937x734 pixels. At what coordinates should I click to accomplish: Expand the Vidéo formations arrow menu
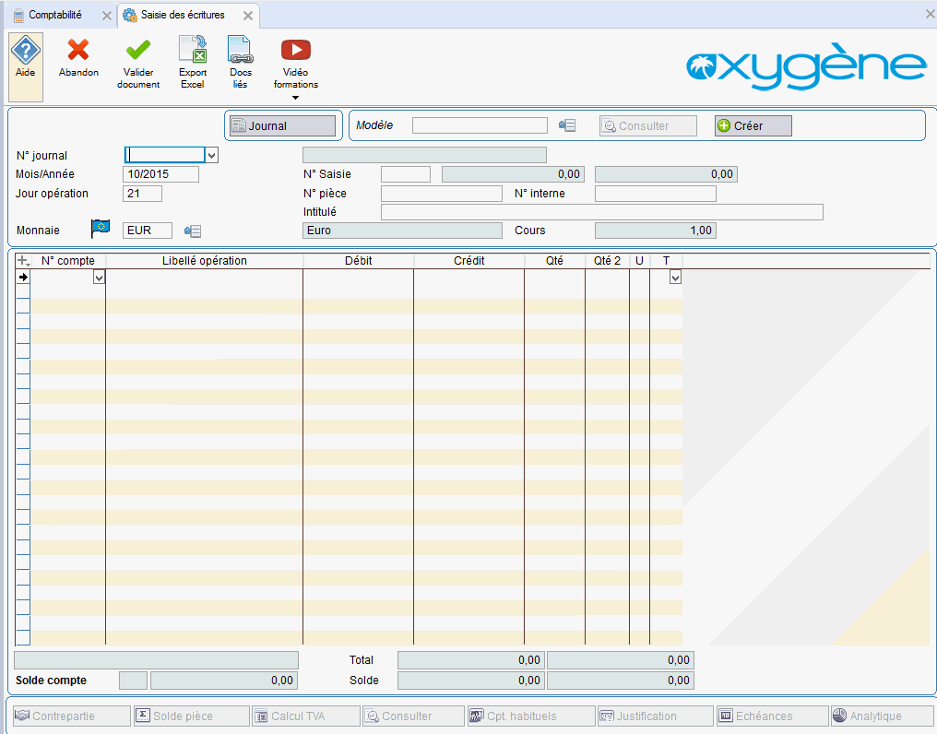(x=296, y=98)
